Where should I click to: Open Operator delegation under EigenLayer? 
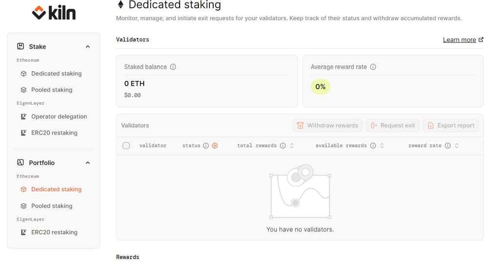coord(59,117)
